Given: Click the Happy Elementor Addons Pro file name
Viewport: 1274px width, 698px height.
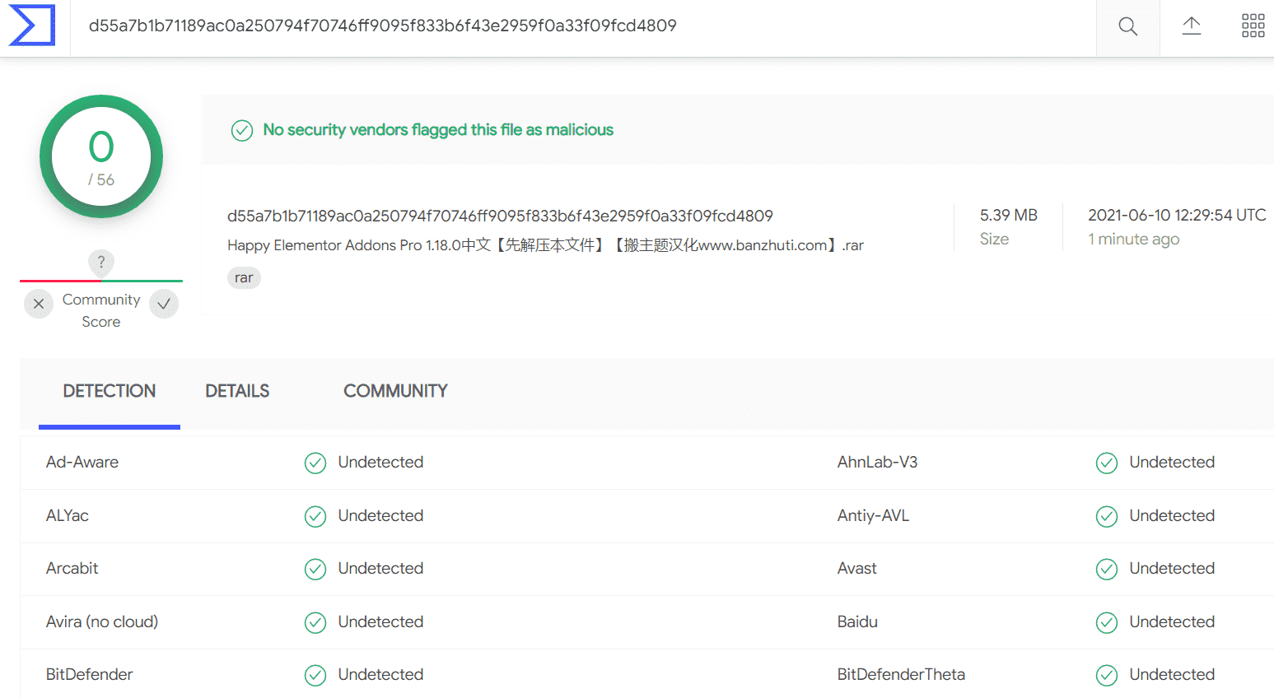Looking at the screenshot, I should click(x=545, y=245).
